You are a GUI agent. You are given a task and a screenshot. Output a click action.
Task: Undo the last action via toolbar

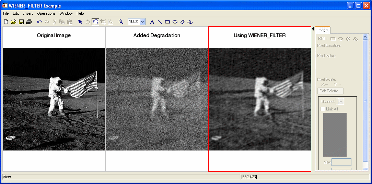(x=39, y=22)
